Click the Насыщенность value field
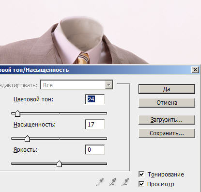The width and height of the screenshot is (201, 192). [95, 125]
